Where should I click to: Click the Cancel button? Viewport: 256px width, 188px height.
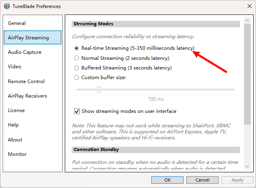pyautogui.click(x=202, y=180)
